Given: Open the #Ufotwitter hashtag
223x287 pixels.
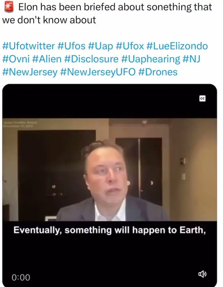Looking at the screenshot, I should point(29,46).
